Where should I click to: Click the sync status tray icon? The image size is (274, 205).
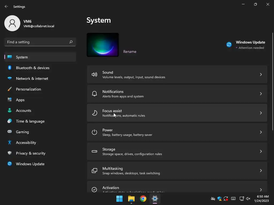click(x=226, y=199)
